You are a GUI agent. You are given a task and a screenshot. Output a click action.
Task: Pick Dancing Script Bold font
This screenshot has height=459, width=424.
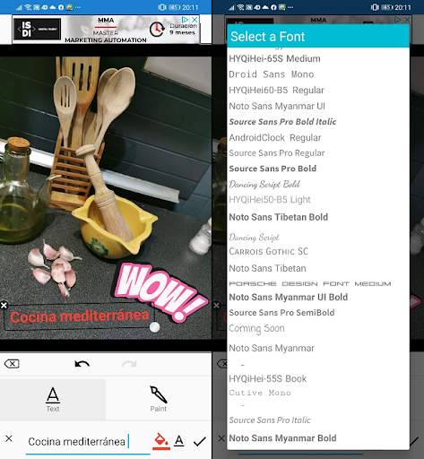point(264,184)
